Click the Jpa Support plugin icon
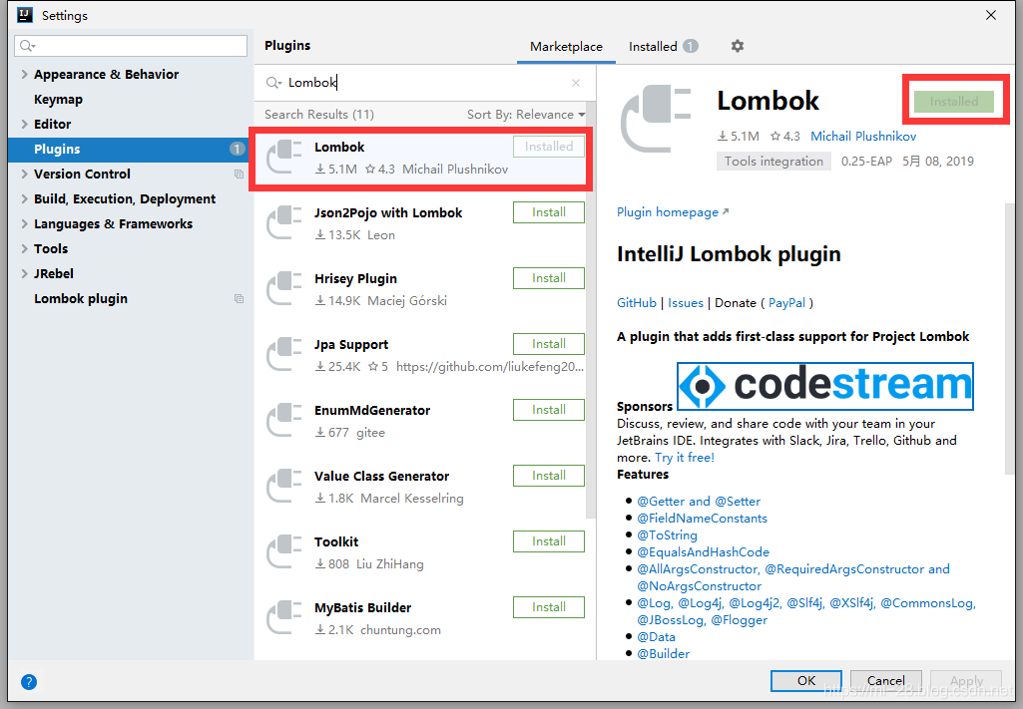The width and height of the screenshot is (1023, 709). [284, 354]
